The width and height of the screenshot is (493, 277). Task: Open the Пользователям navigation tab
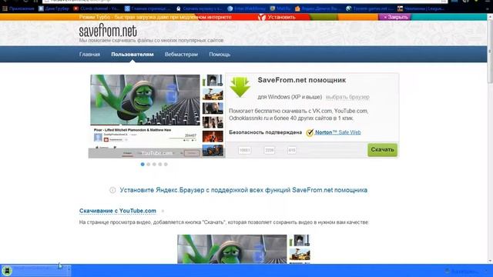(132, 55)
